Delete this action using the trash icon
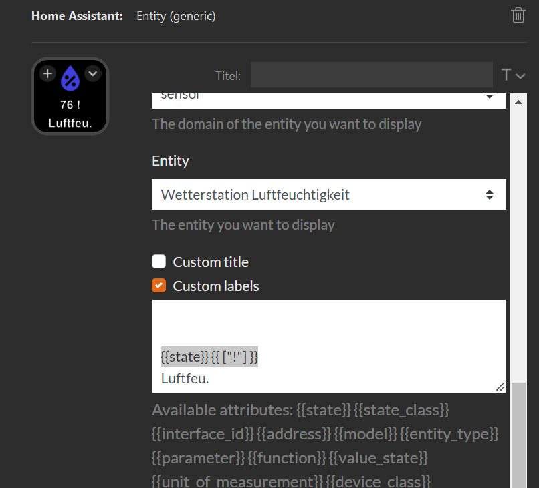The width and height of the screenshot is (539, 488). click(x=518, y=15)
